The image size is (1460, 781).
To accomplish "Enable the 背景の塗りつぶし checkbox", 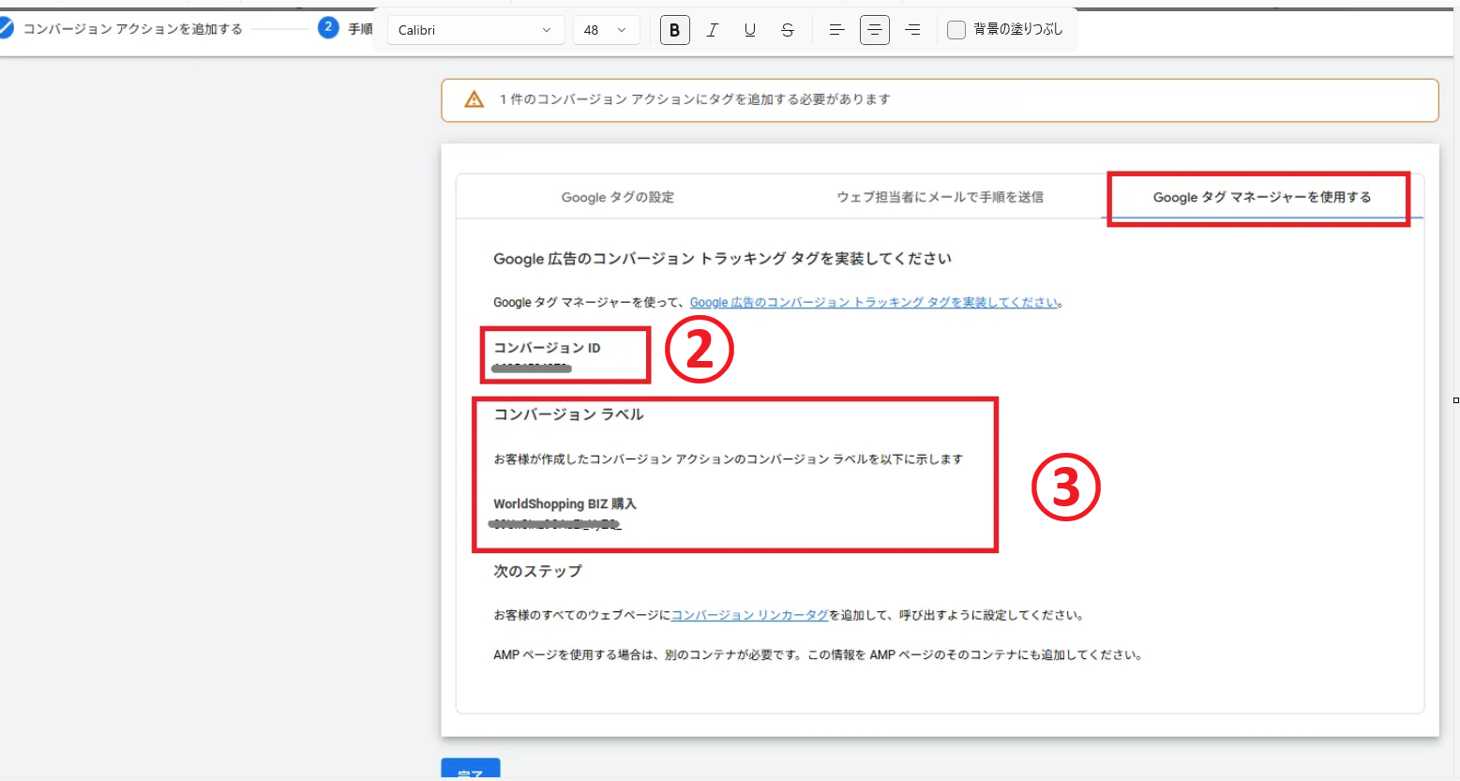I will (x=956, y=30).
